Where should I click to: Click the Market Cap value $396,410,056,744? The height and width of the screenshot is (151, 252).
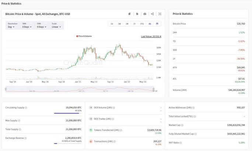236,125
